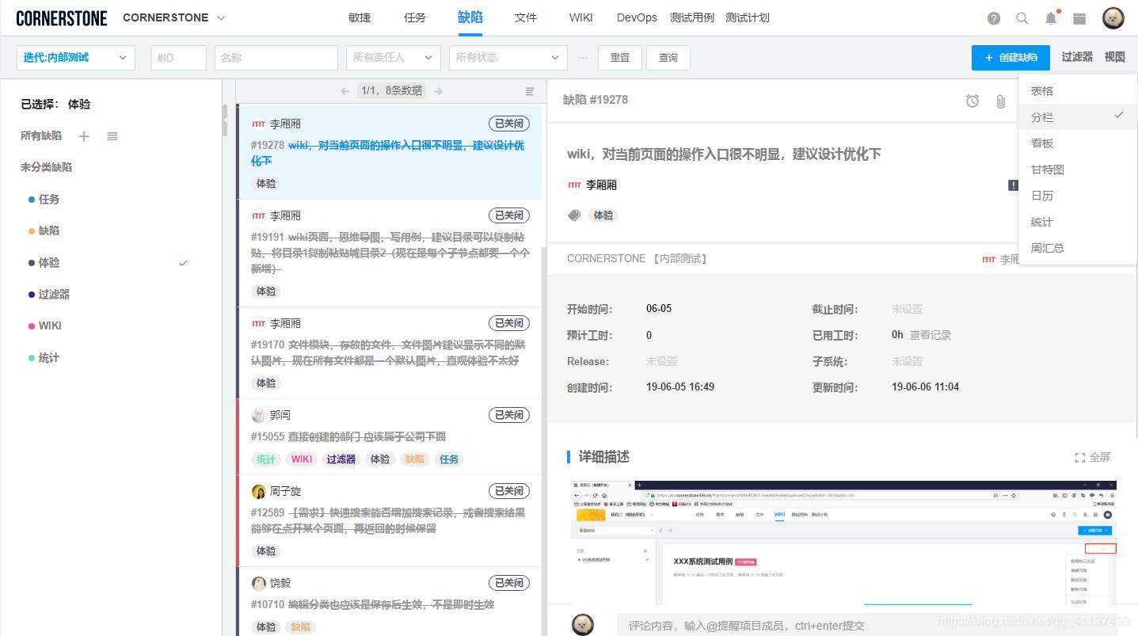The height and width of the screenshot is (636, 1138).
Task: Set a reminder with the alarm clock icon
Action: click(x=972, y=101)
